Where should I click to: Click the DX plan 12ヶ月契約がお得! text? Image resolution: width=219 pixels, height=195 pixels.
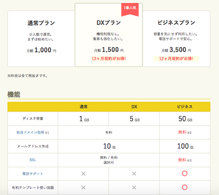(109, 58)
